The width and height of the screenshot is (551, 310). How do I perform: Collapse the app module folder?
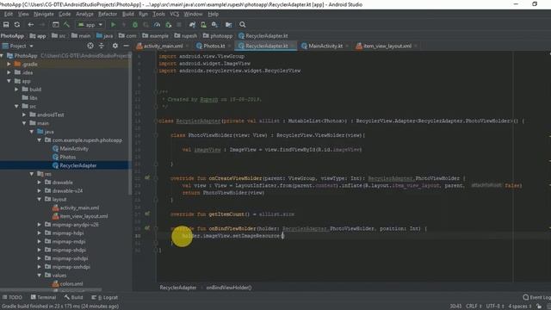click(x=9, y=81)
